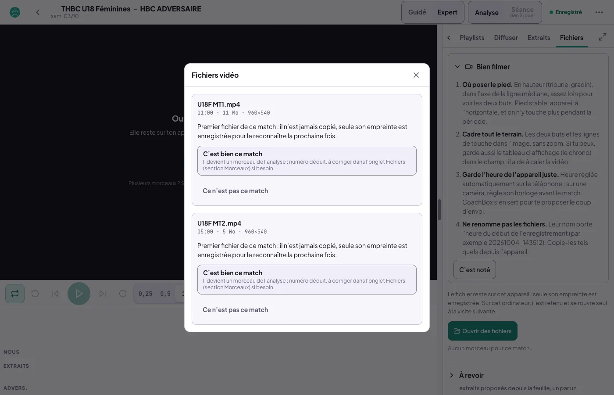Click the C'est noté button
Screen dimensions: 614x395
tap(475, 269)
